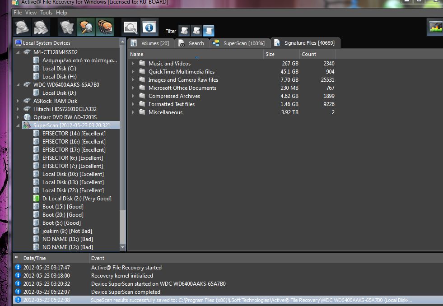This screenshot has width=443, height=306.
Task: Open properties with the blue info icon
Action: coord(149,28)
